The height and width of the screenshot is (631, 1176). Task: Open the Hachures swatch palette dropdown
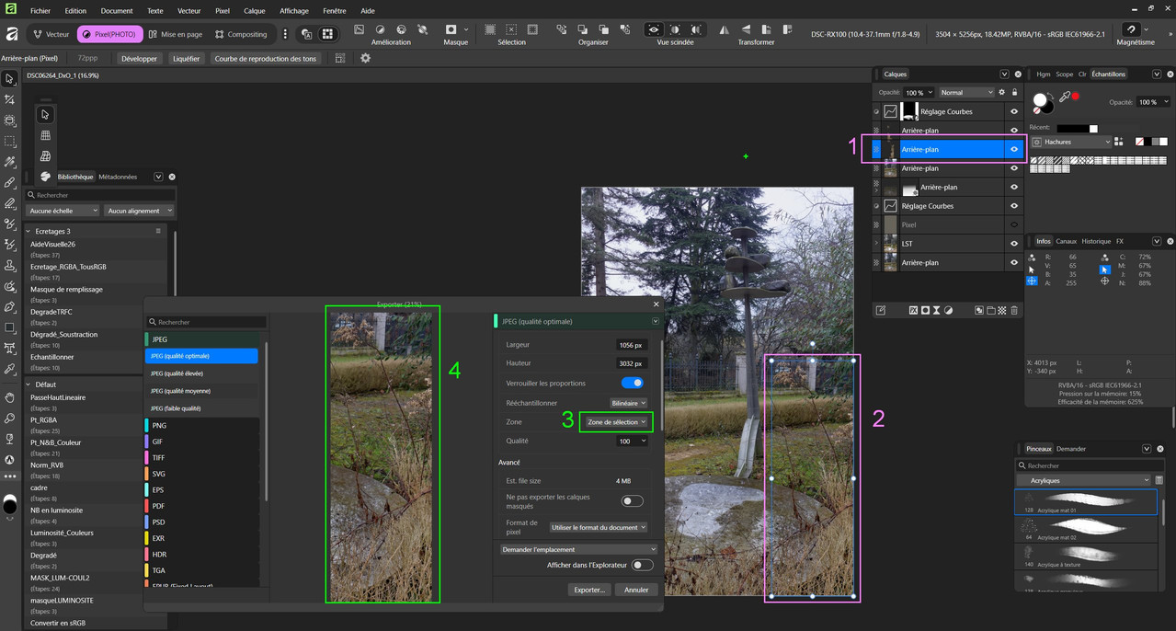pyautogui.click(x=1071, y=142)
